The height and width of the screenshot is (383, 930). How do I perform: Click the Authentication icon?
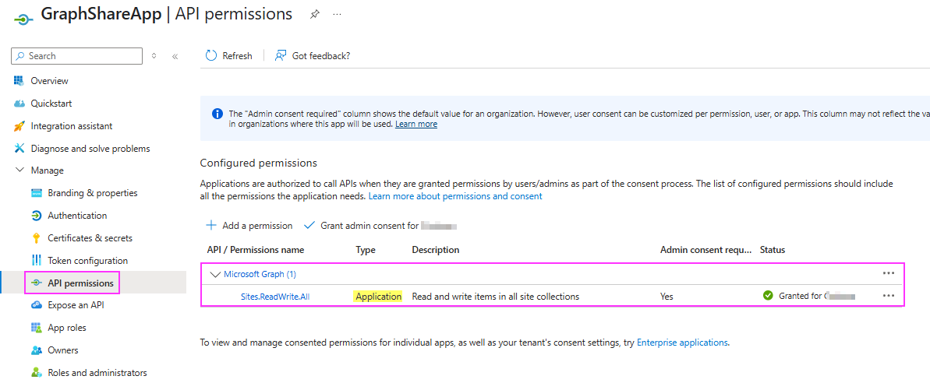pos(36,216)
